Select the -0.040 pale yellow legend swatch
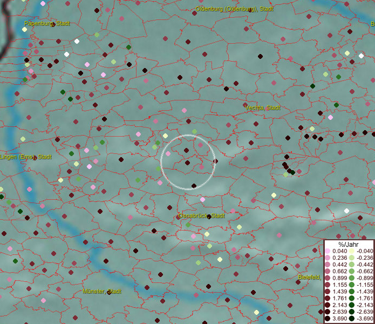The image size is (375, 324). (x=352, y=251)
